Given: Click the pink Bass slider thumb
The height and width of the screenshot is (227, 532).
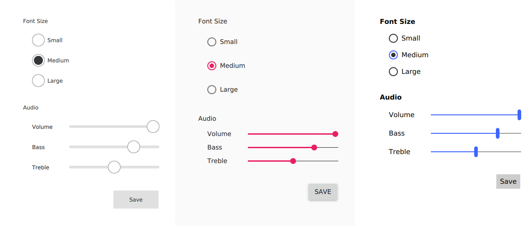Looking at the screenshot, I should click(x=314, y=147).
